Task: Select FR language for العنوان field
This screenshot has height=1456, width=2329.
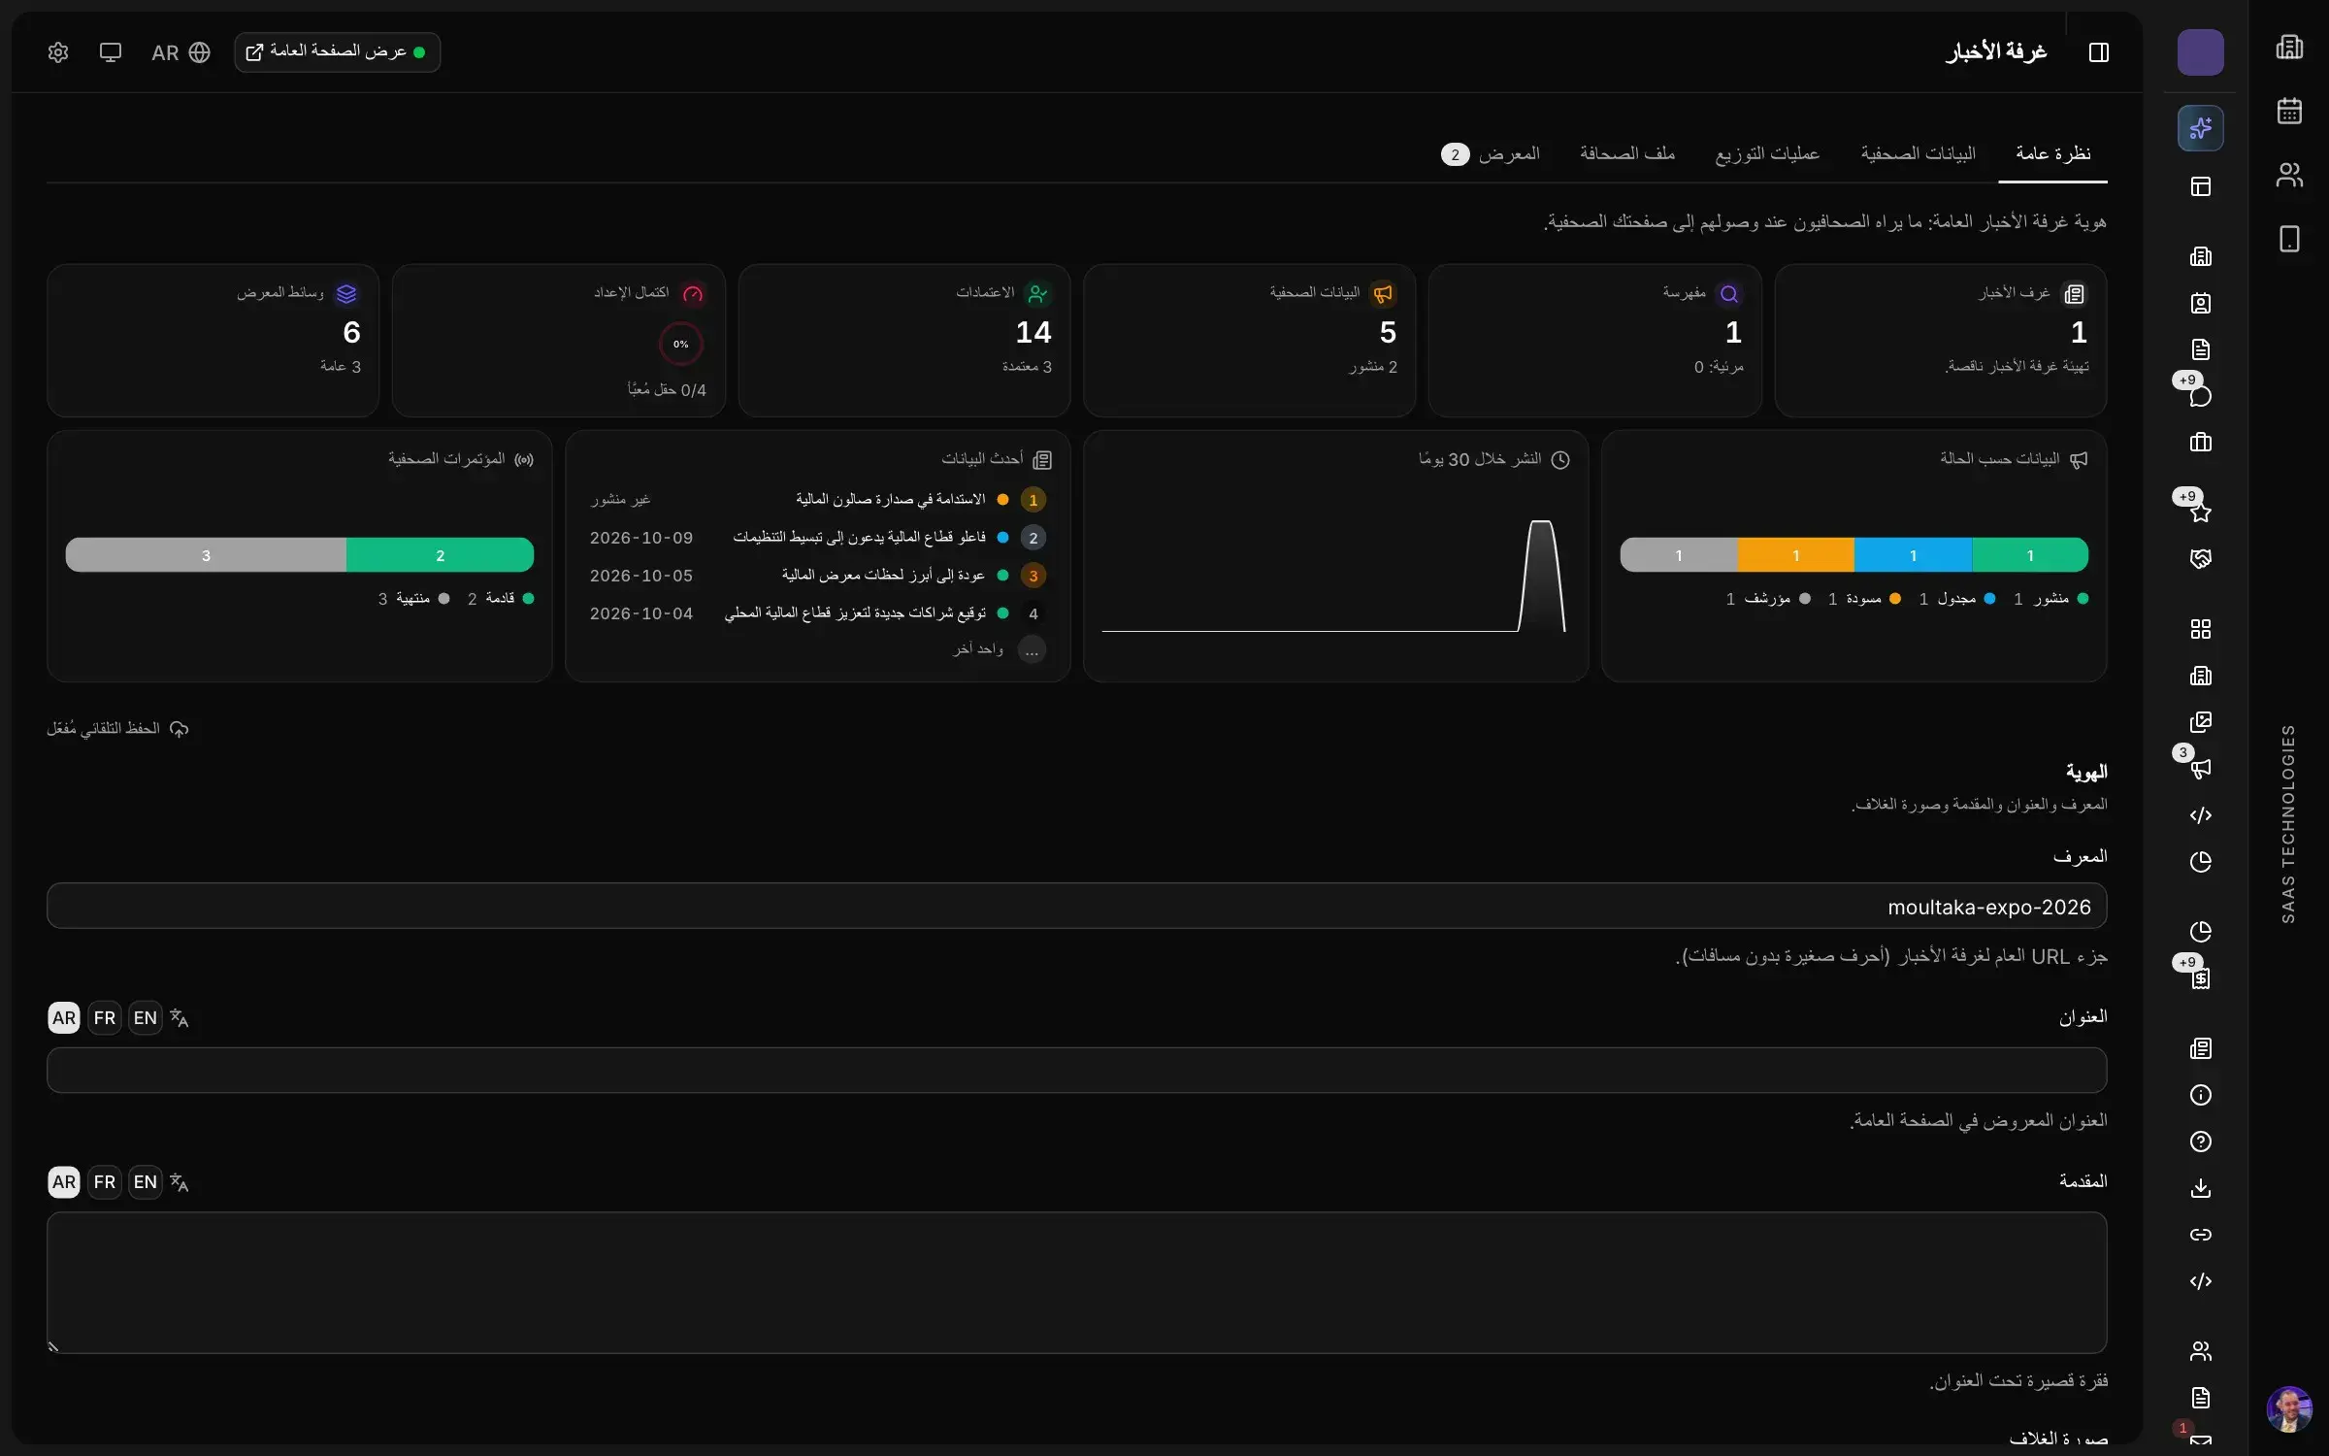Action: point(105,1017)
